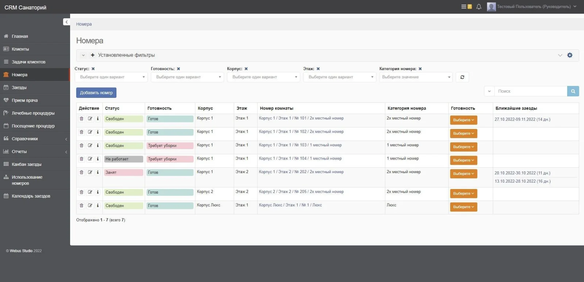Remove the Категория номера filter
Screen dimensions: 584x282
pos(420,69)
